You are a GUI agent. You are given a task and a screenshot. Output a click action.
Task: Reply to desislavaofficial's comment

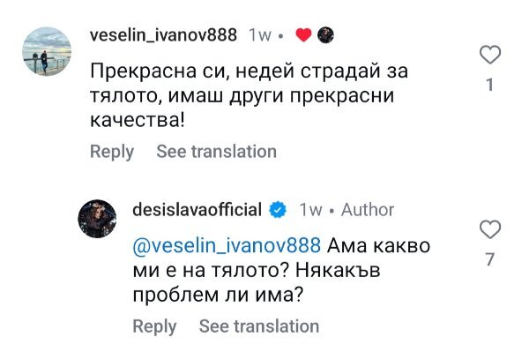coord(154,326)
